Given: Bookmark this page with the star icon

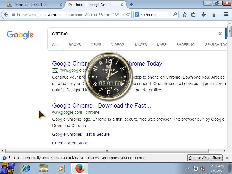Looking at the screenshot, I should 184,14.
